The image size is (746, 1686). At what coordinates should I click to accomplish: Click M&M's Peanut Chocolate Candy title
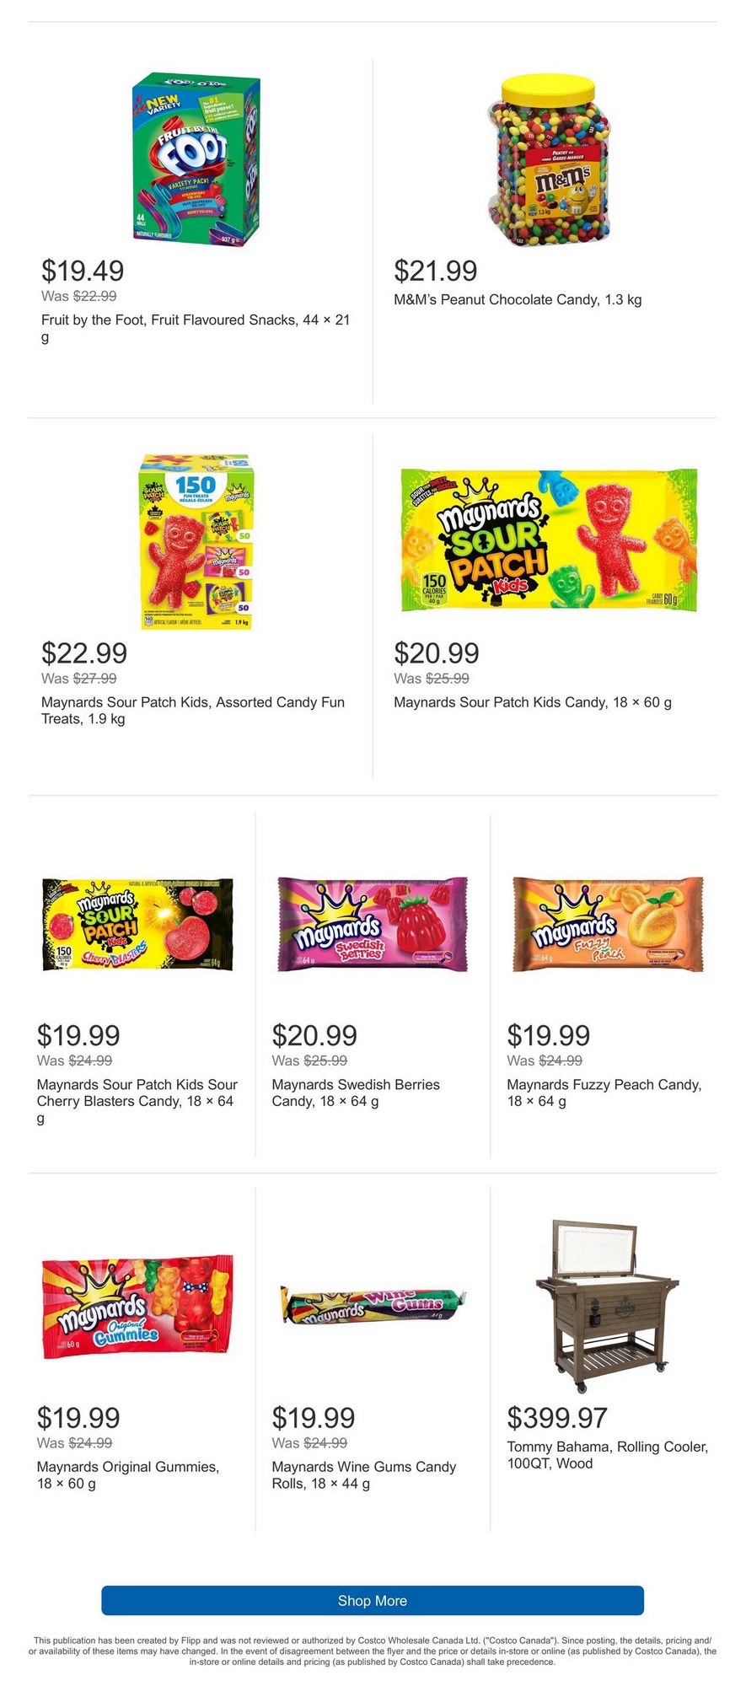tap(518, 299)
